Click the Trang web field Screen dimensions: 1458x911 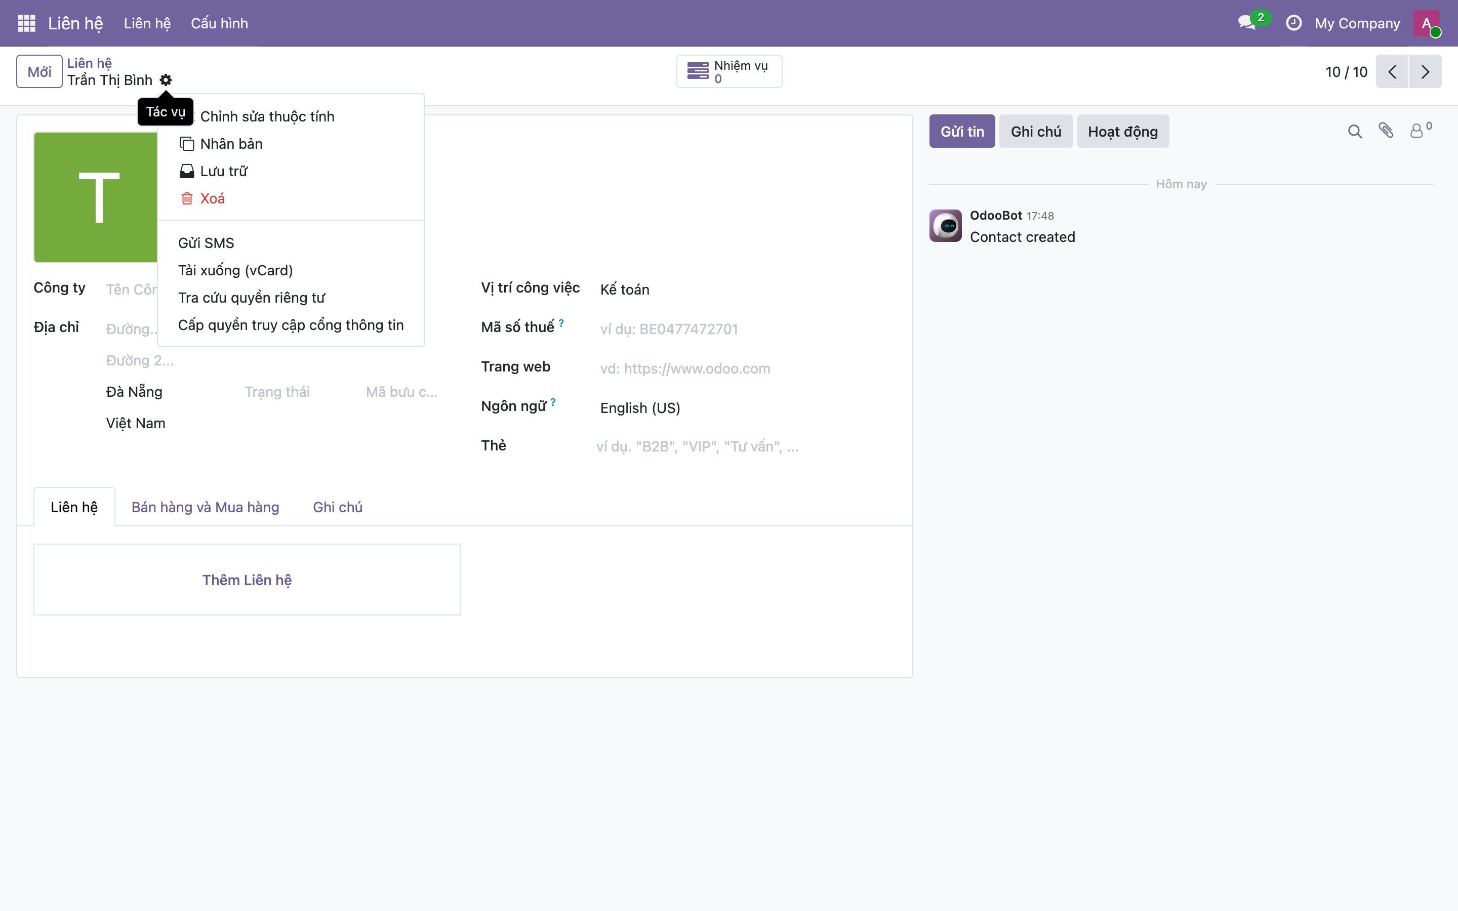(747, 368)
